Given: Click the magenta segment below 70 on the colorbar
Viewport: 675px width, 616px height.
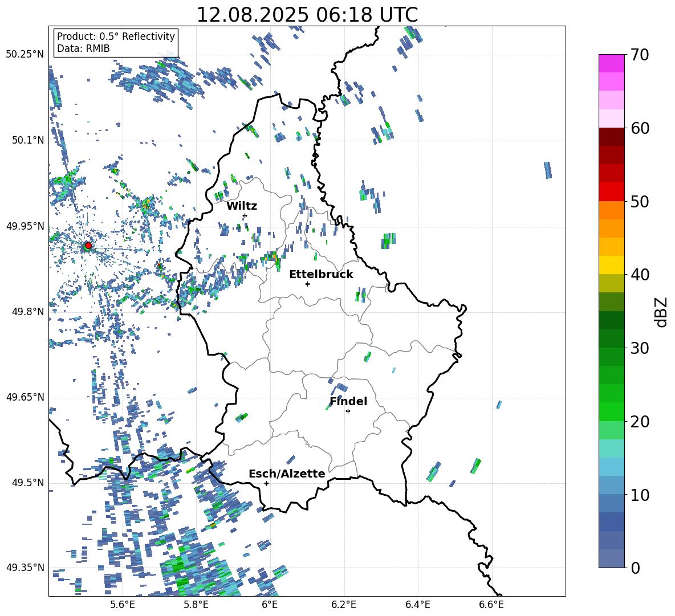Looking at the screenshot, I should coord(611,63).
